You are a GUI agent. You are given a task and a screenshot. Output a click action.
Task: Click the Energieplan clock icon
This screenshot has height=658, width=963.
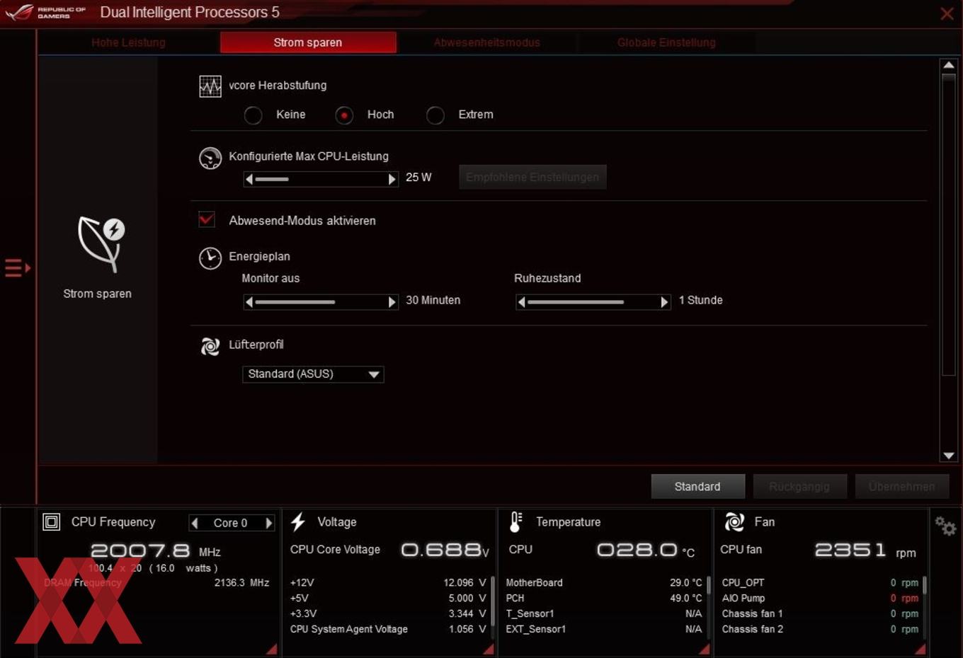[x=210, y=258]
